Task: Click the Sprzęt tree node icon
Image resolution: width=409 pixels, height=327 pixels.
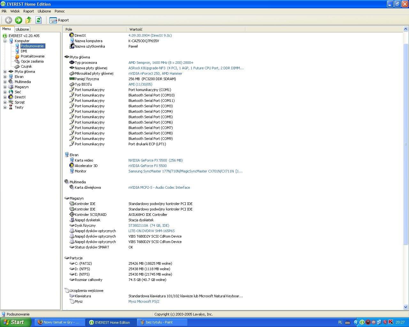Action: pyautogui.click(x=11, y=102)
